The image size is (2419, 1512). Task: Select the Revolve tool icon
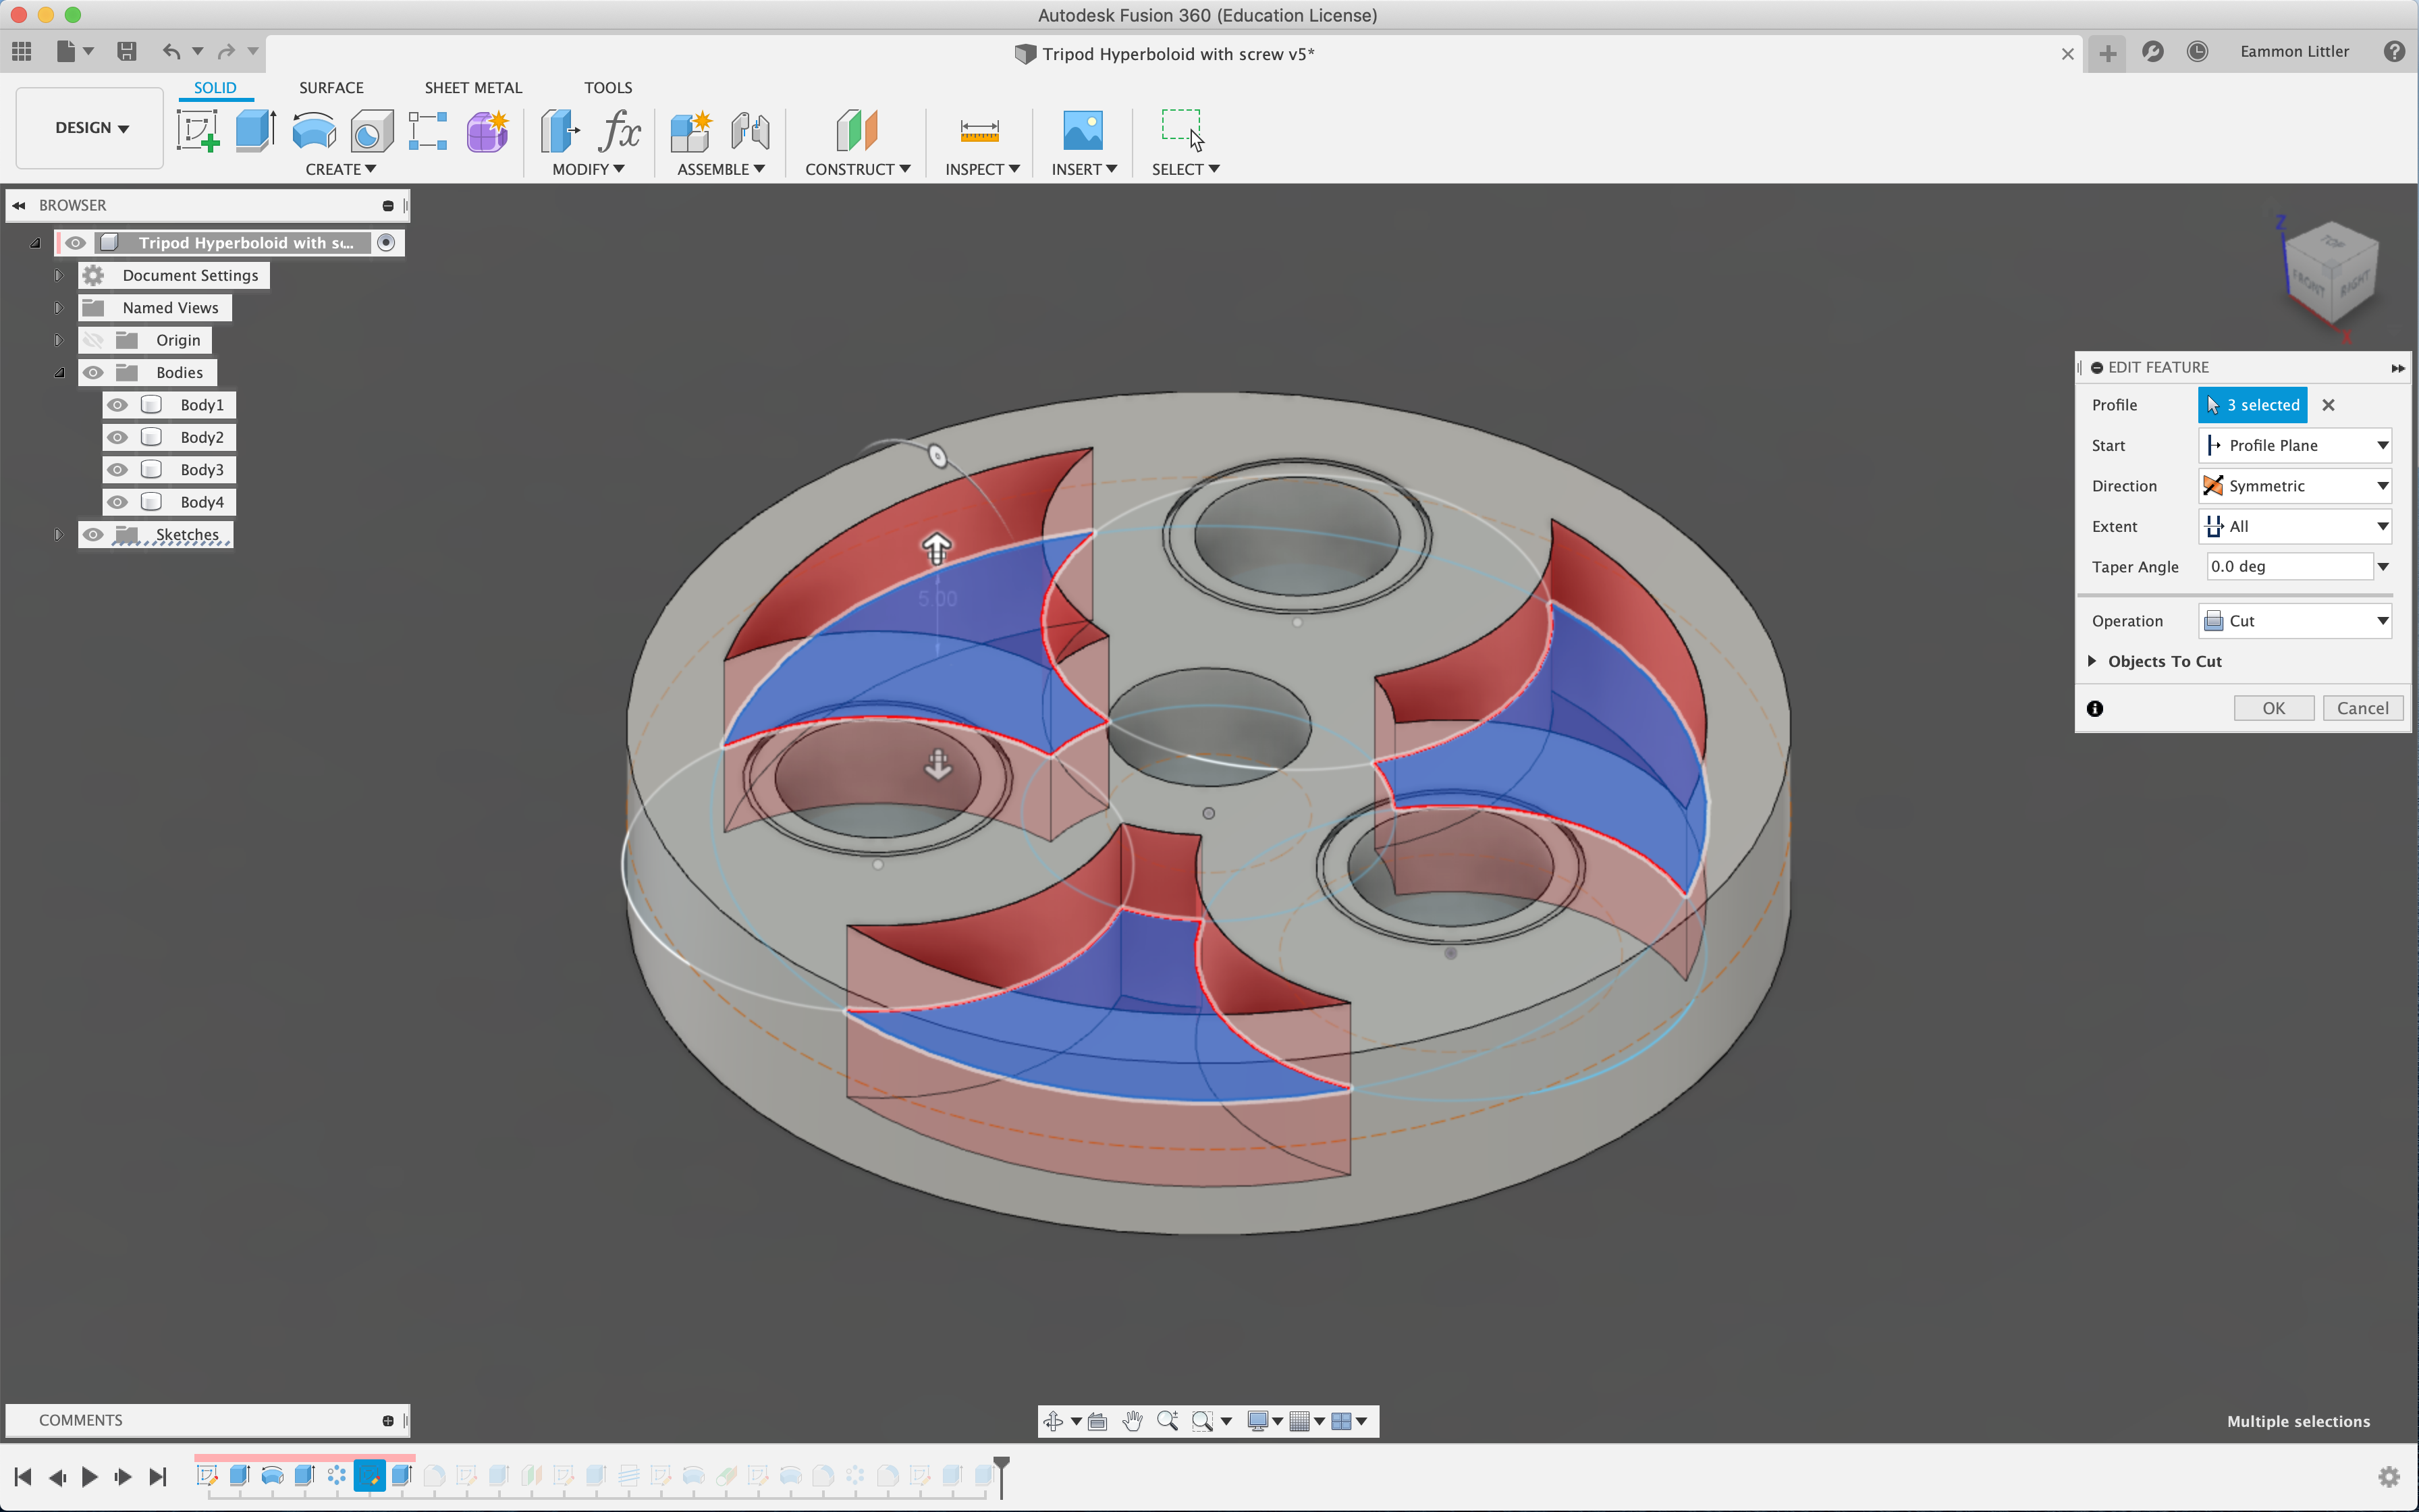click(314, 131)
